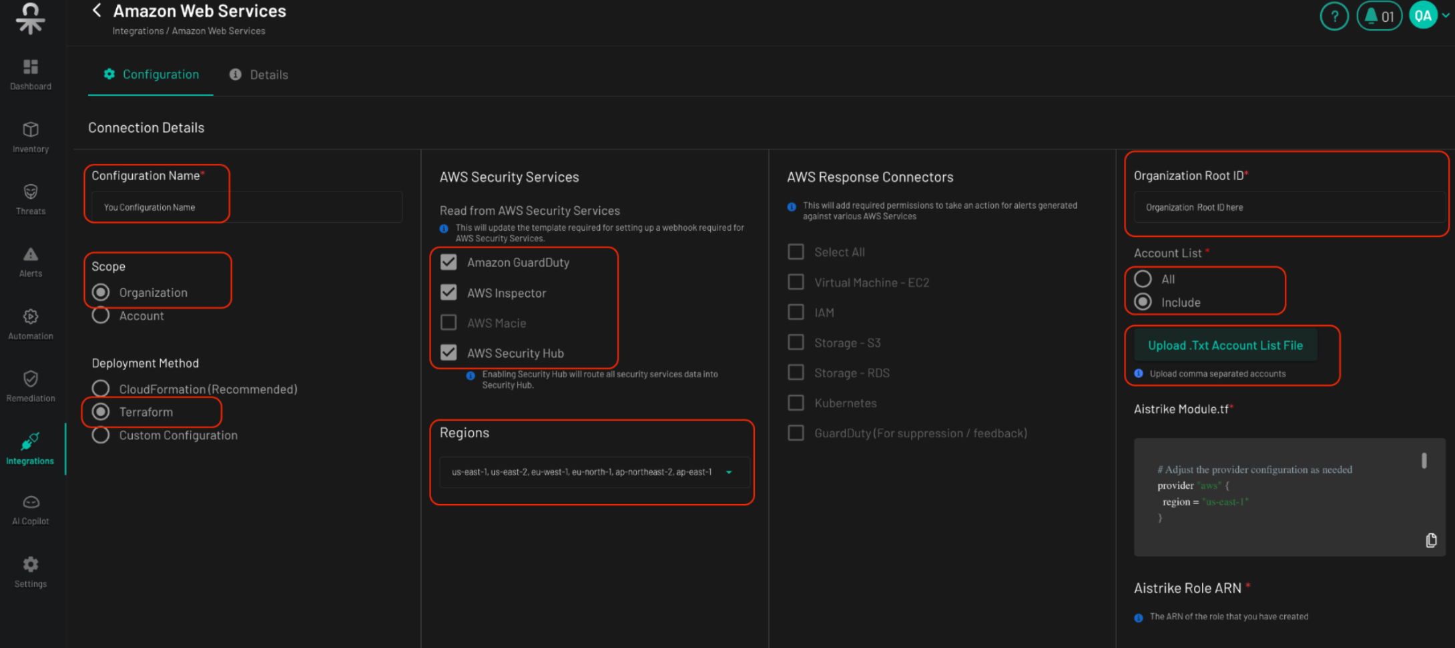Open notifications bell showing 01
Screen dimensions: 1455x648
click(x=1379, y=16)
